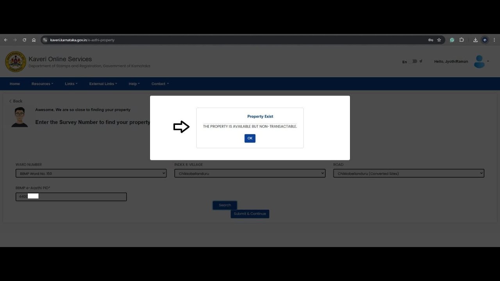500x281 pixels.
Task: Click the Search button
Action: point(225,205)
